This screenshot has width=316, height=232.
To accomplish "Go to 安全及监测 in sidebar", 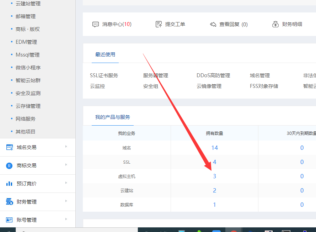I will pos(28,93).
